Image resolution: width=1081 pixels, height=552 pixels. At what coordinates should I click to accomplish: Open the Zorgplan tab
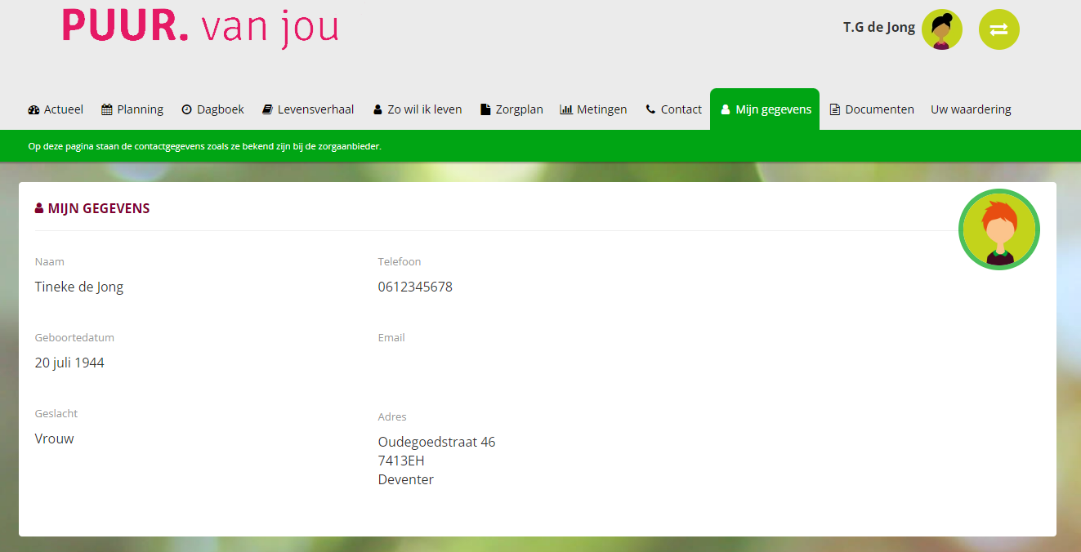pyautogui.click(x=511, y=109)
